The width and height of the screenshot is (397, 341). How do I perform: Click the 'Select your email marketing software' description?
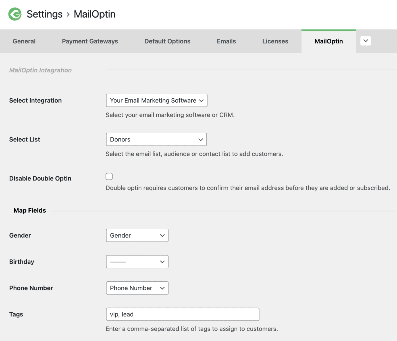coord(170,115)
